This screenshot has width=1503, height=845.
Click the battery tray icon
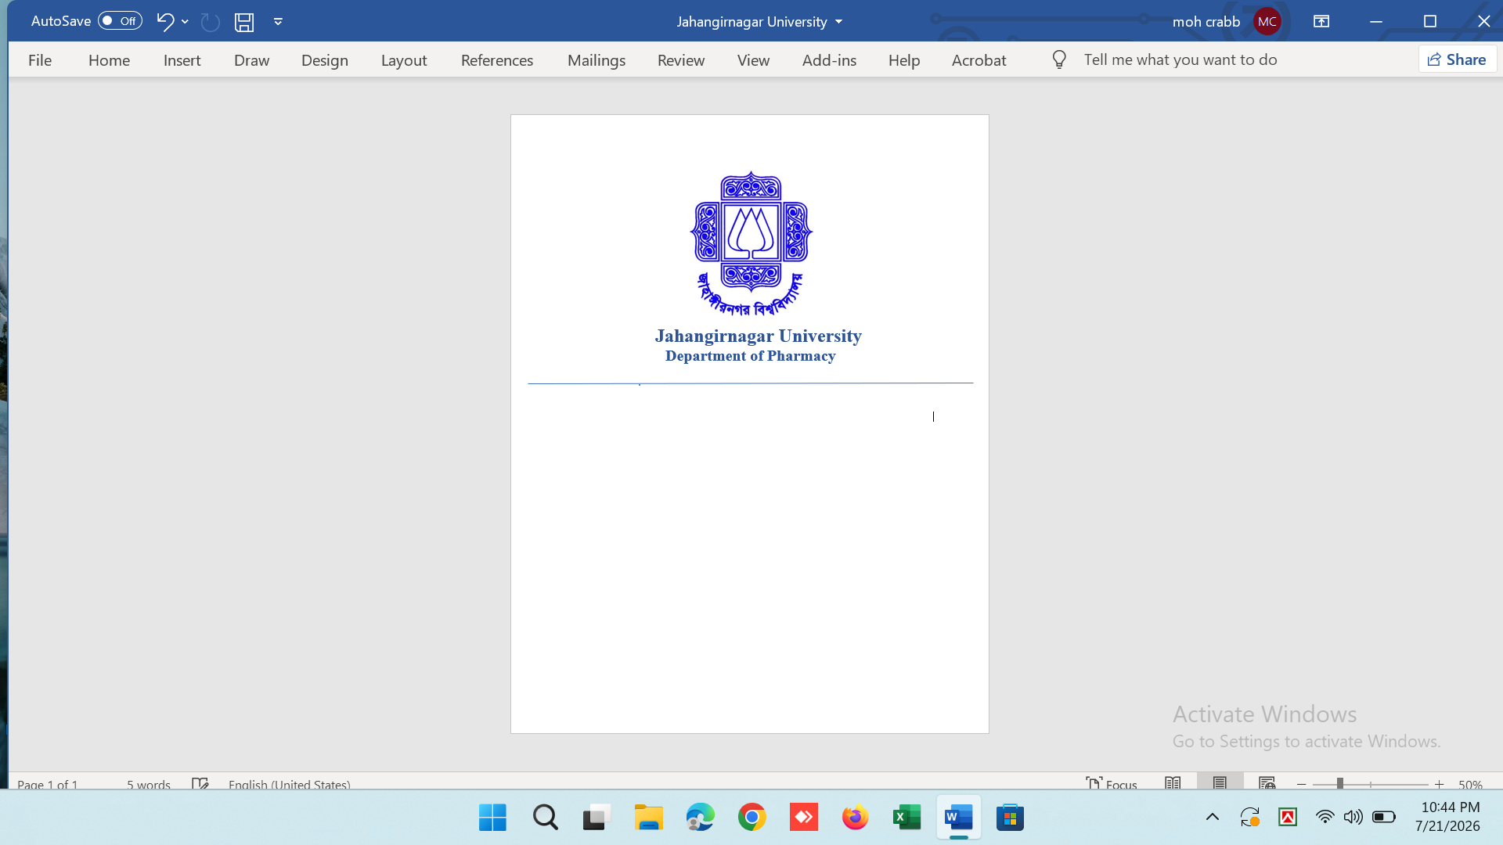pyautogui.click(x=1384, y=818)
